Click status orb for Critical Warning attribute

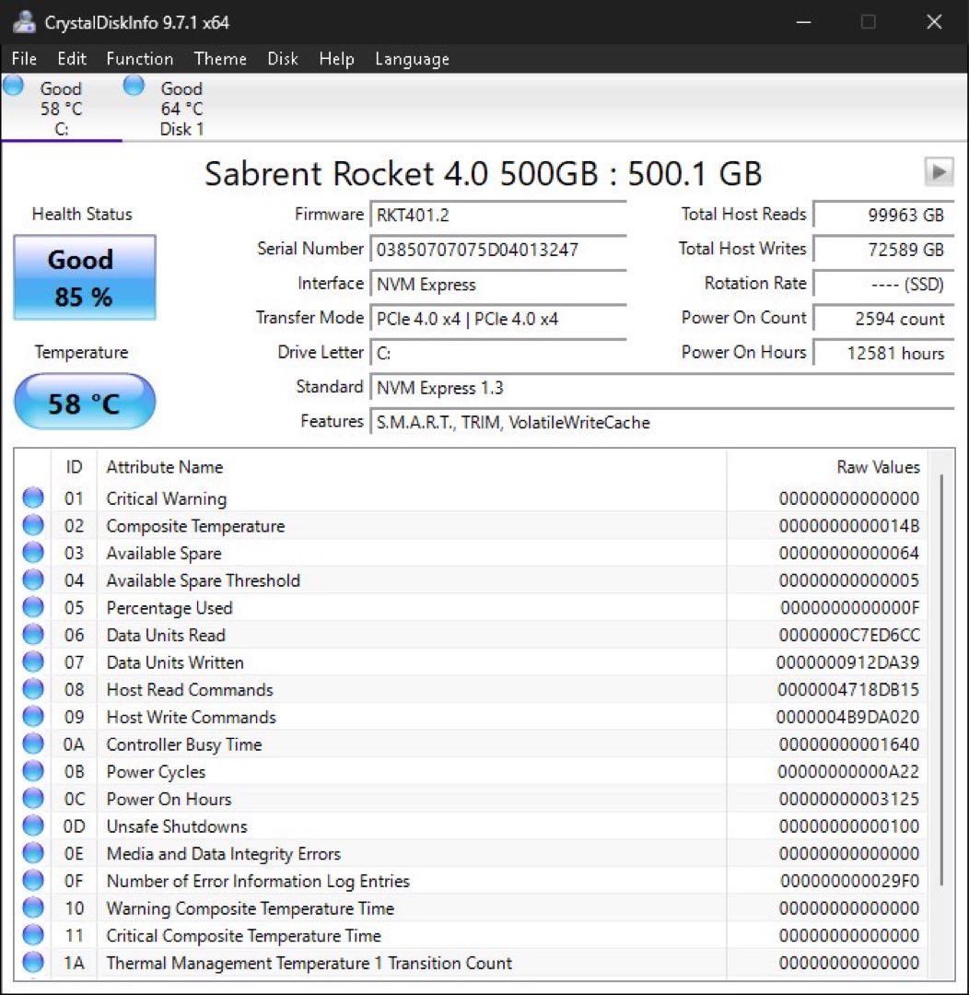tap(33, 498)
